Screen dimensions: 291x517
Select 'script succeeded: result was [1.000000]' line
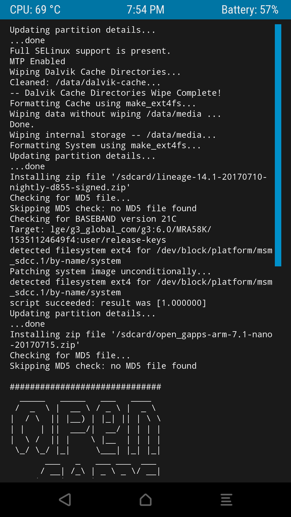[x=108, y=303]
